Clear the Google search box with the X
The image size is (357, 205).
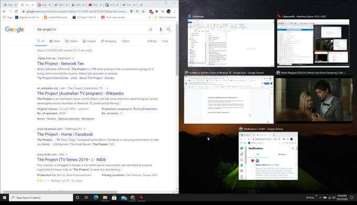tap(151, 29)
